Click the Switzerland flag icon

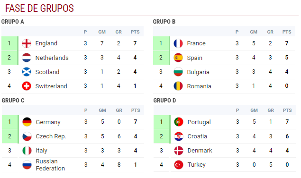(27, 86)
